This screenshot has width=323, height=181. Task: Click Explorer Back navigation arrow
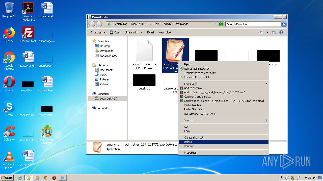coord(92,24)
